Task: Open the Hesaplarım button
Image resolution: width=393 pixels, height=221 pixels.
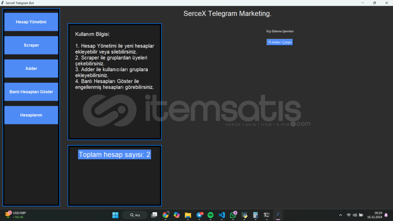Action: tap(31, 115)
